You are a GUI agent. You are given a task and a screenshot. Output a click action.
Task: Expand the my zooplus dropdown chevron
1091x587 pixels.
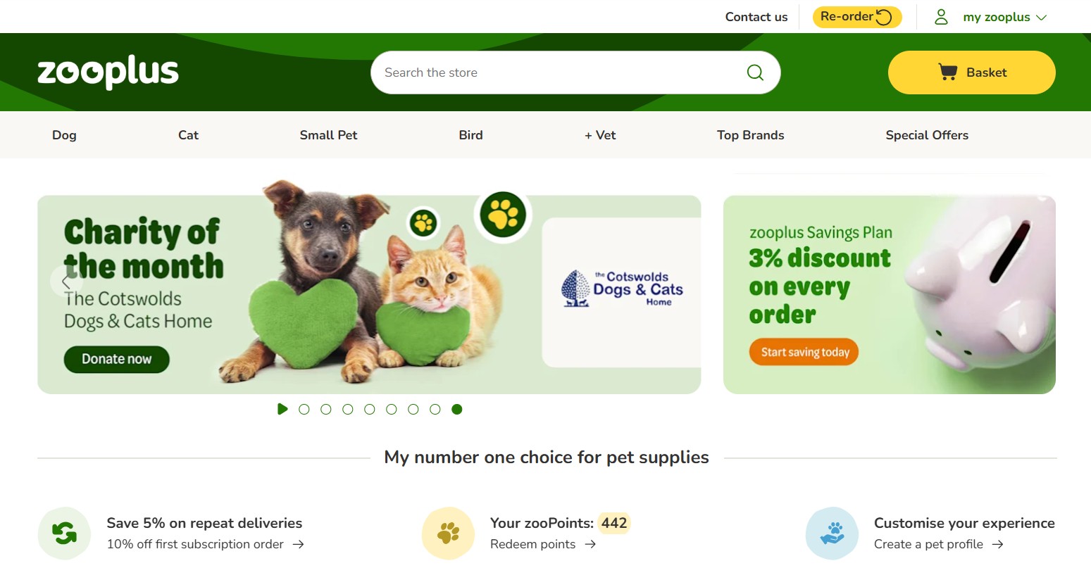click(x=1042, y=18)
